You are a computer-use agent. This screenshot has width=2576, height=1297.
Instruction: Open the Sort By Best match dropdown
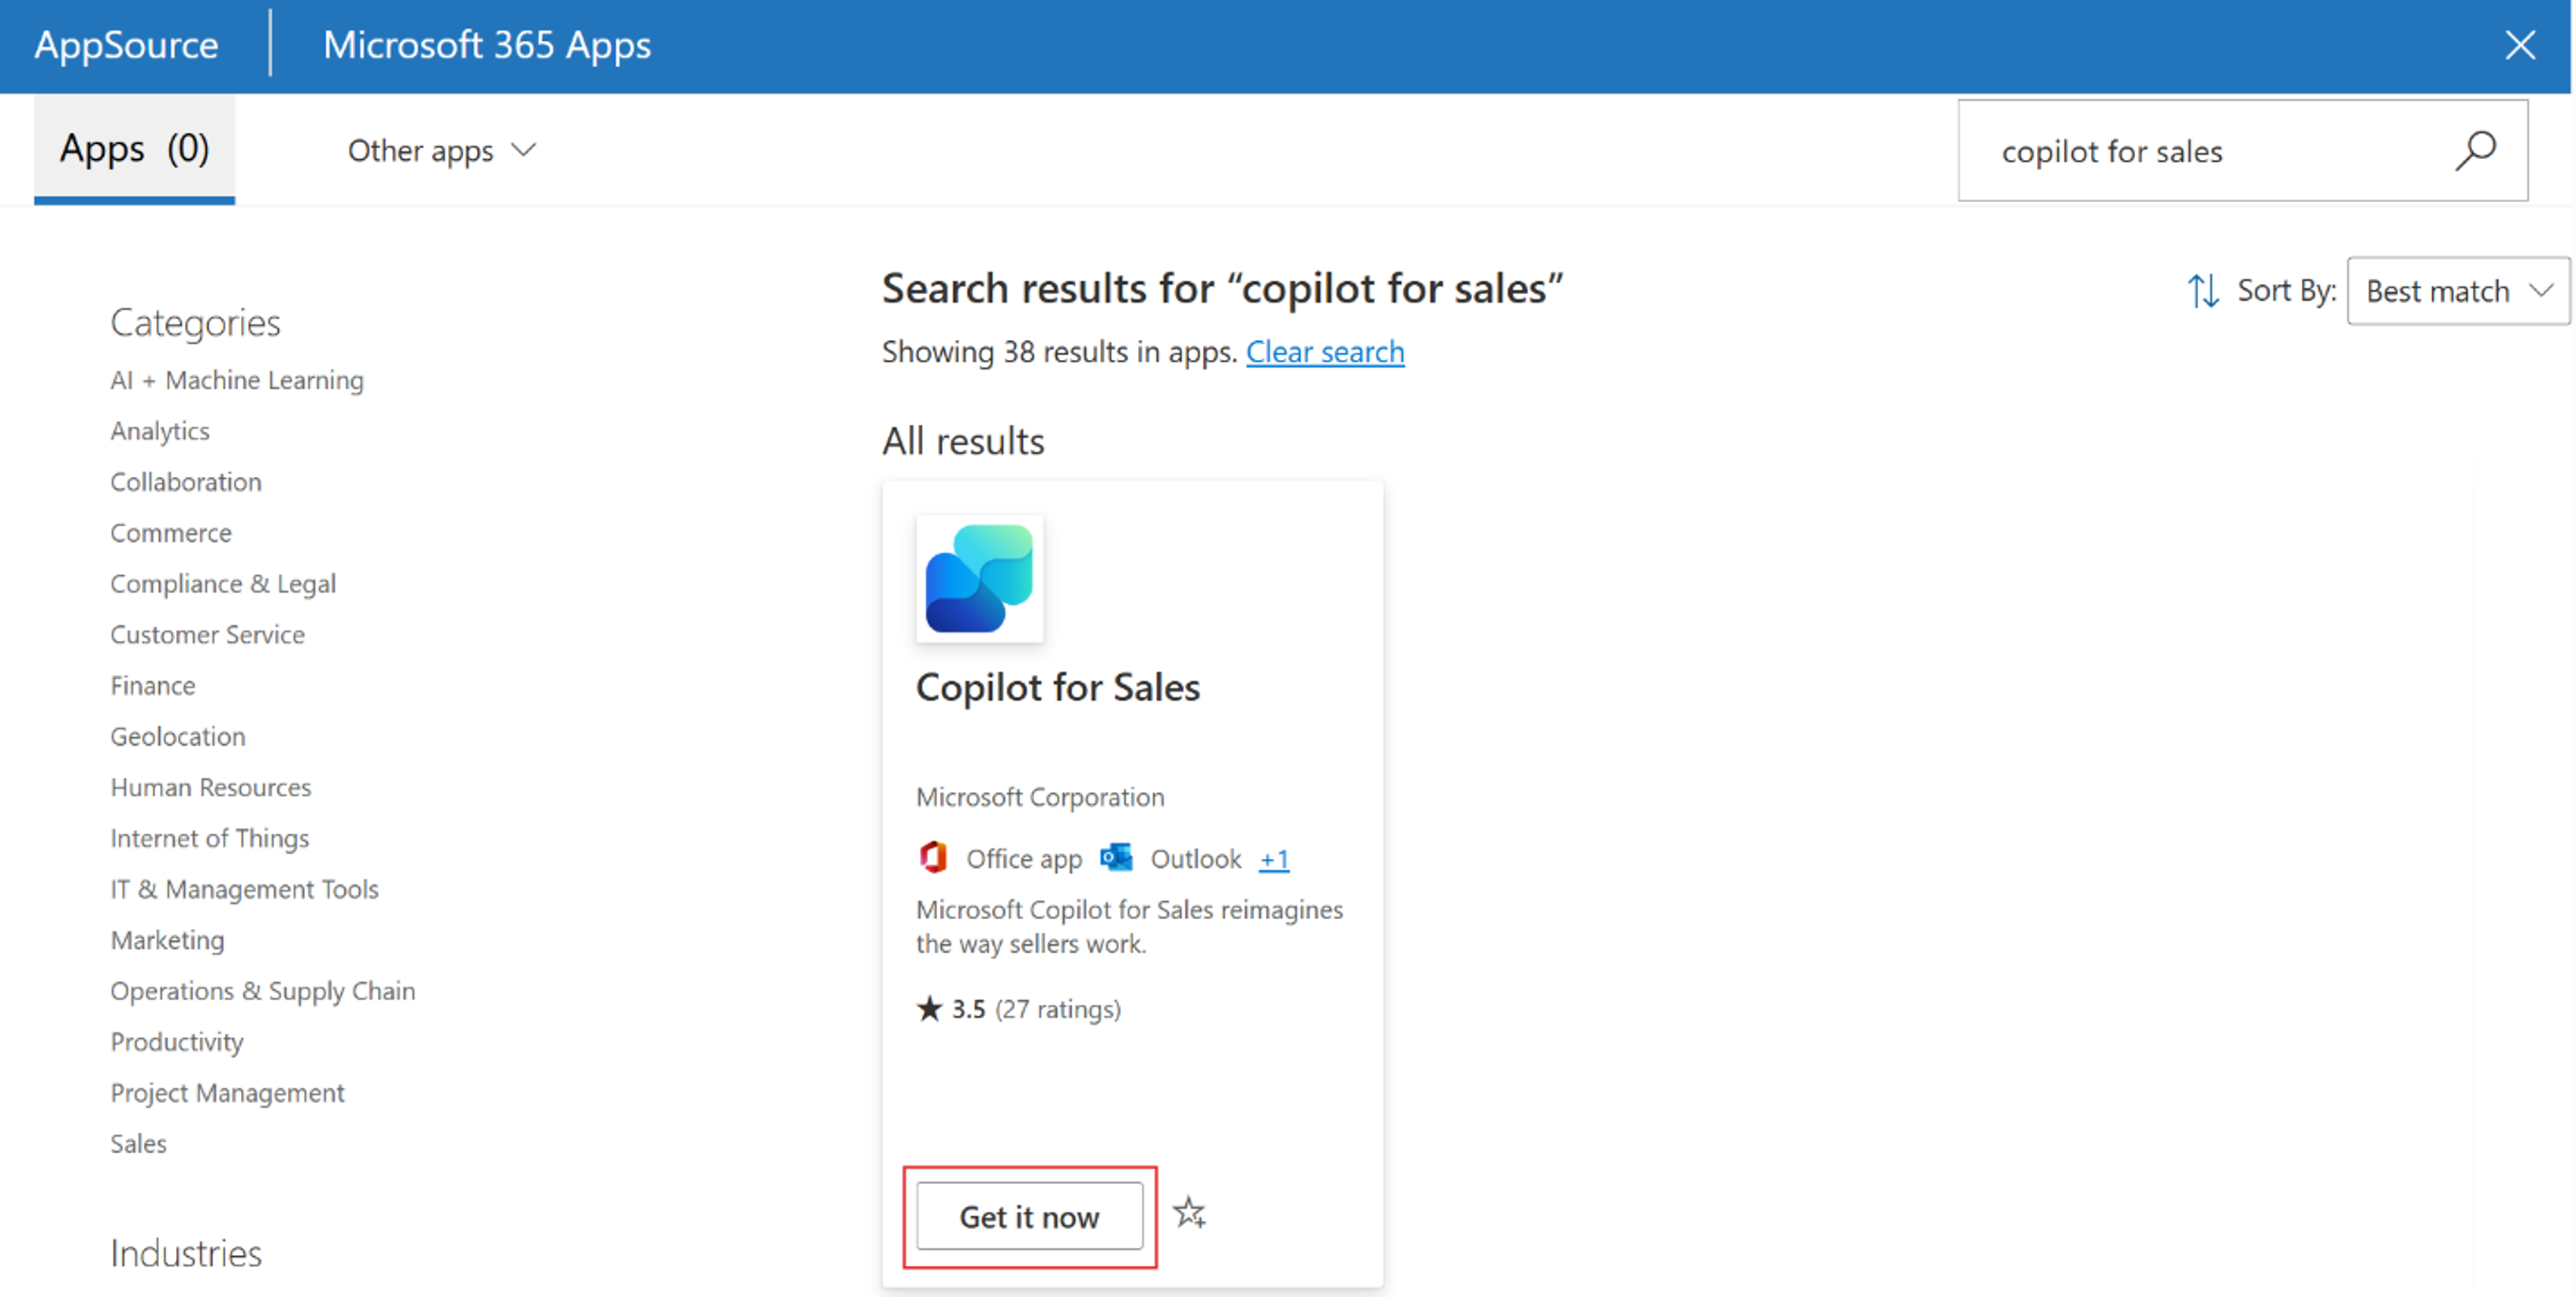(2457, 291)
